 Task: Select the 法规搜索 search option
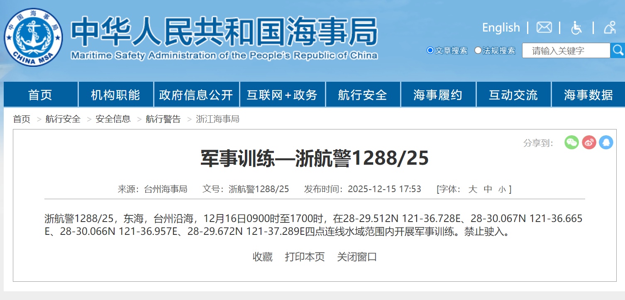(478, 50)
